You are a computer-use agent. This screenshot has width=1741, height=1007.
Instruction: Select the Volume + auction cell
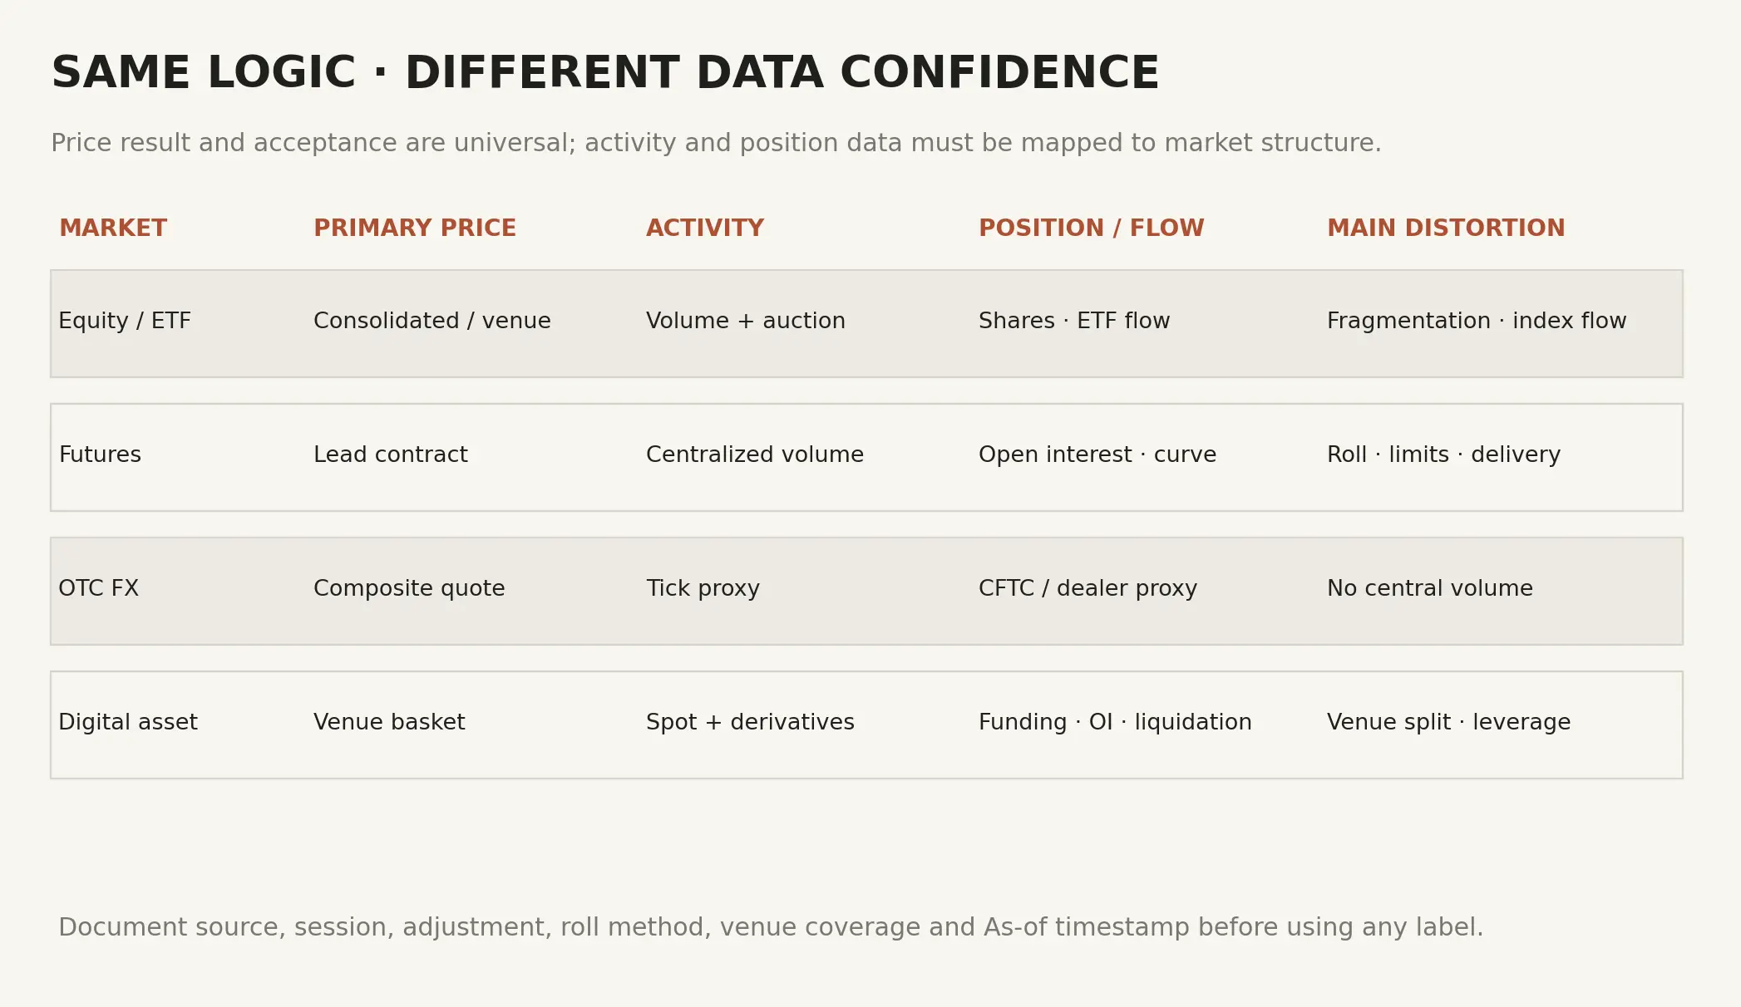coord(746,322)
